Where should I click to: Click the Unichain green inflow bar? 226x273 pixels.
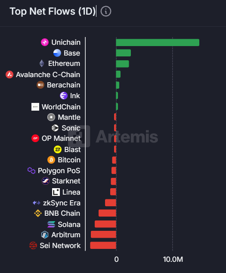click(x=158, y=43)
